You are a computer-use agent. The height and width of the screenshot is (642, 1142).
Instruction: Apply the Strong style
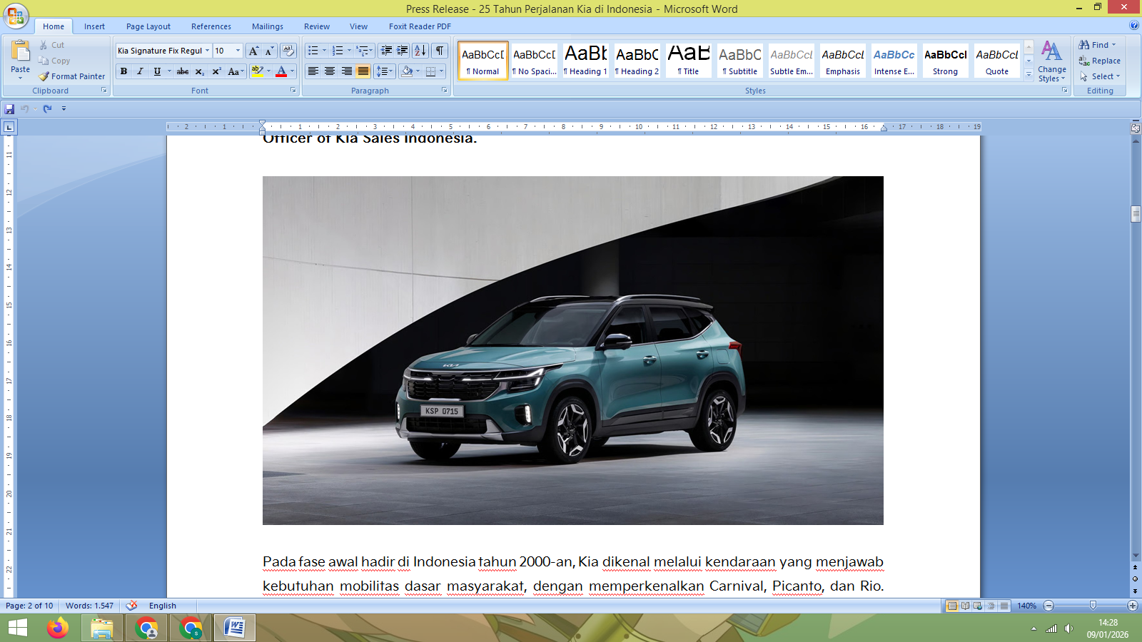(x=945, y=60)
